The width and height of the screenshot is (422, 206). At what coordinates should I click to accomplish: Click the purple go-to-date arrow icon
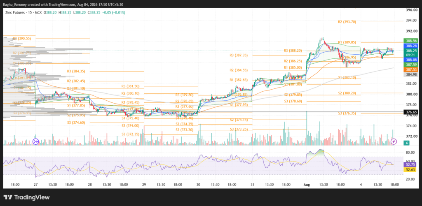tap(36, 141)
